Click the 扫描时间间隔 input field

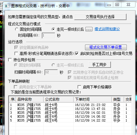tap(51, 72)
